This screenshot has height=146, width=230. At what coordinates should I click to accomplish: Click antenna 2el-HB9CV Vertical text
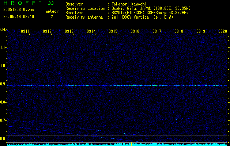pos(131,17)
